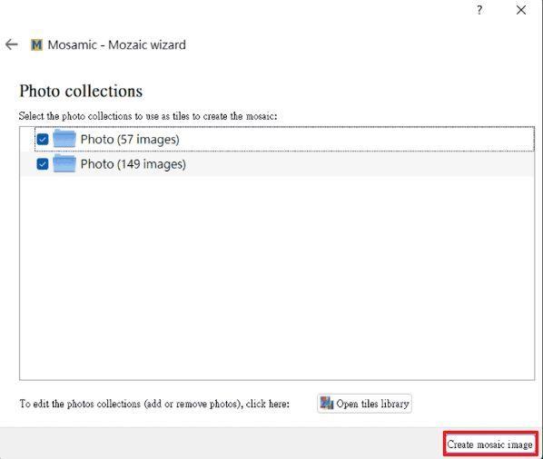
Task: Open tiles library button text
Action: point(372,404)
